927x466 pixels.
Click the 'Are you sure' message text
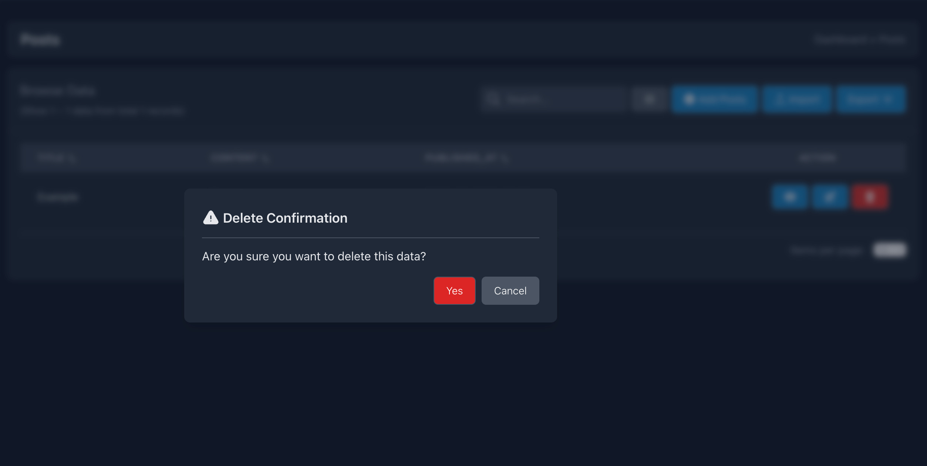point(314,256)
